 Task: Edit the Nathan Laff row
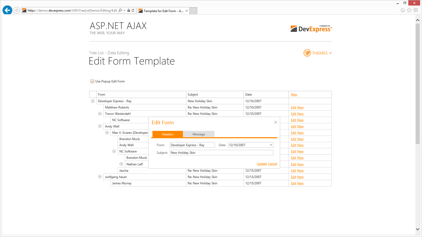[x=293, y=164]
